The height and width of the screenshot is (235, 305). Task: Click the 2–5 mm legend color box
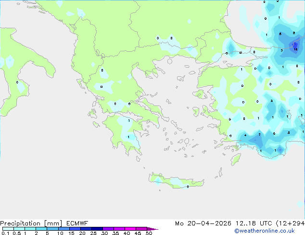coord(41,229)
